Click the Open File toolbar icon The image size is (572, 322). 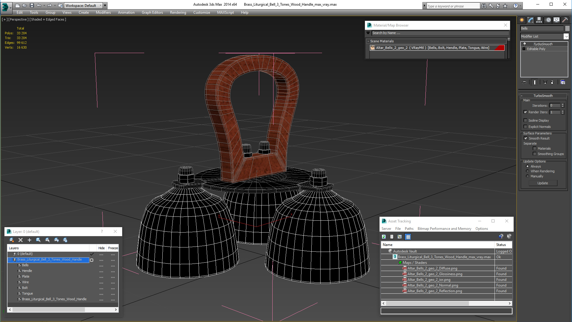[x=25, y=5]
